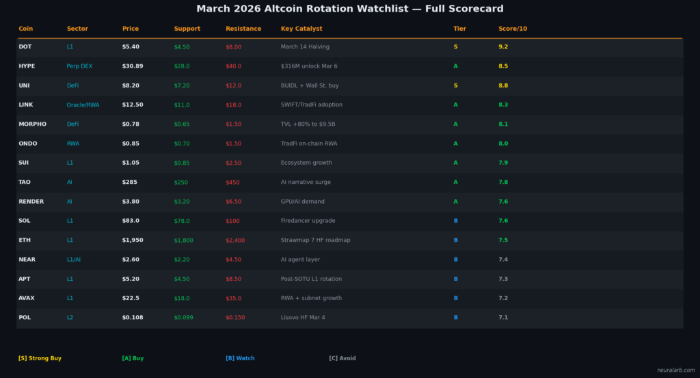Click the $450 resistance value

(232, 182)
